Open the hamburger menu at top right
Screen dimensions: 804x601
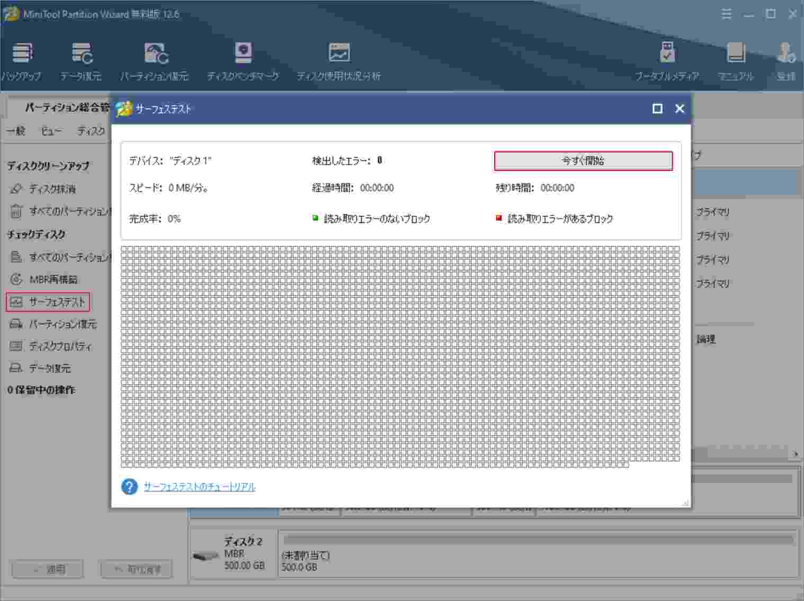(726, 15)
